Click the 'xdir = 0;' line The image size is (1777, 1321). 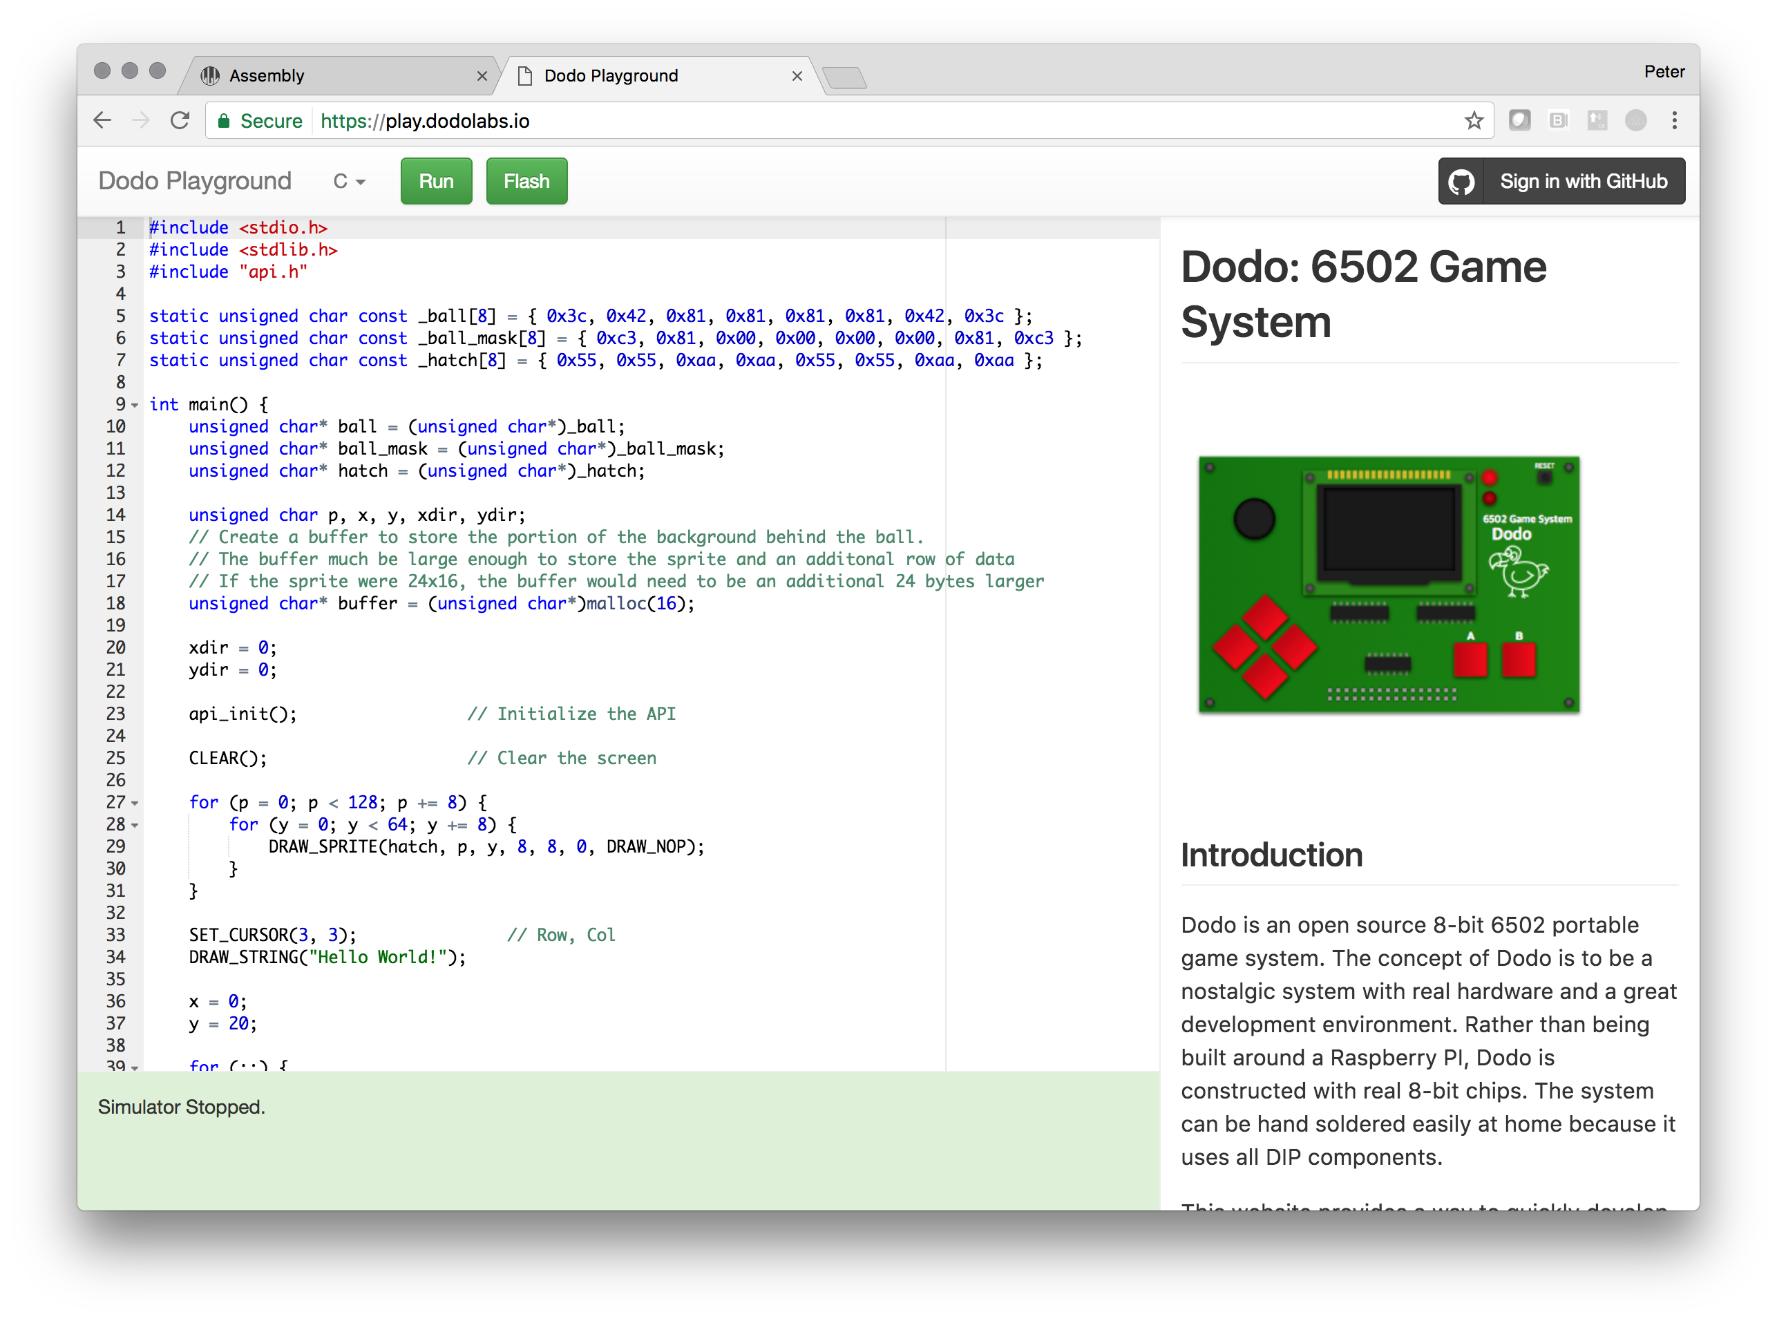tap(233, 647)
